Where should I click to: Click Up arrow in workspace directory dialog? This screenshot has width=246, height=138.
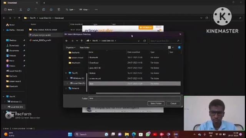(81, 41)
